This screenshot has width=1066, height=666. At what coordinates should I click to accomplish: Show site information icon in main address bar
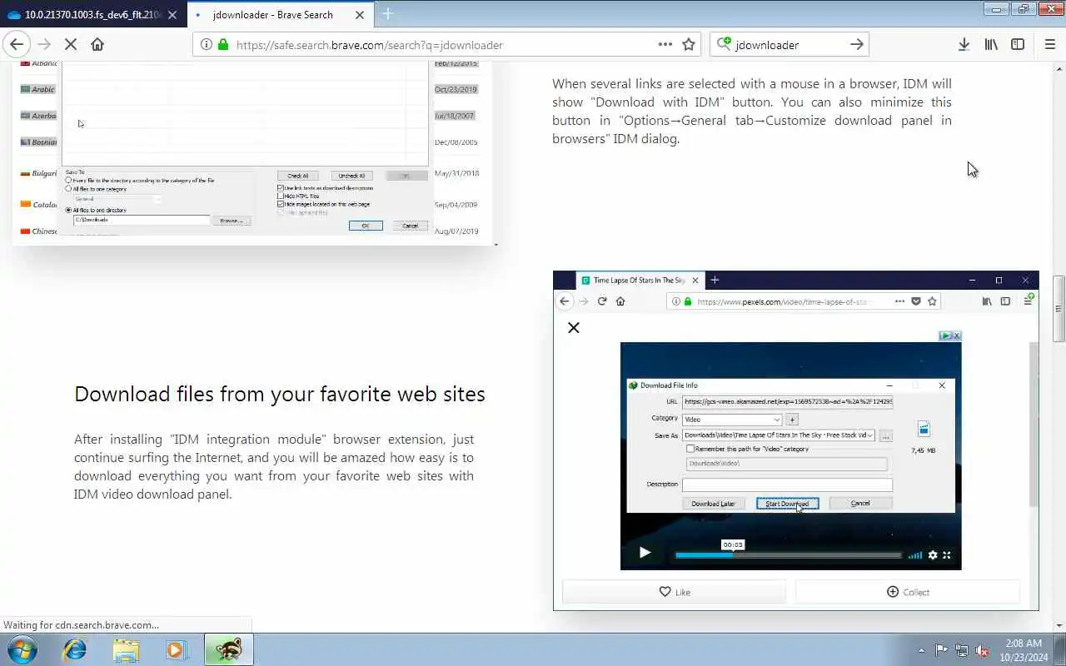pos(206,45)
